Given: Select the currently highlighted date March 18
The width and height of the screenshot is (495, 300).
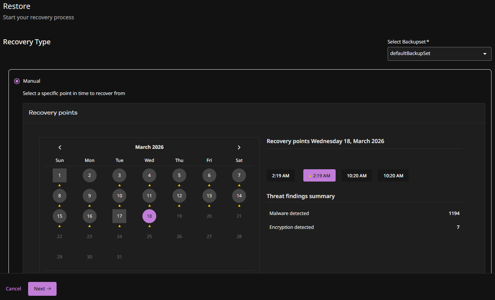Looking at the screenshot, I should coord(149,216).
